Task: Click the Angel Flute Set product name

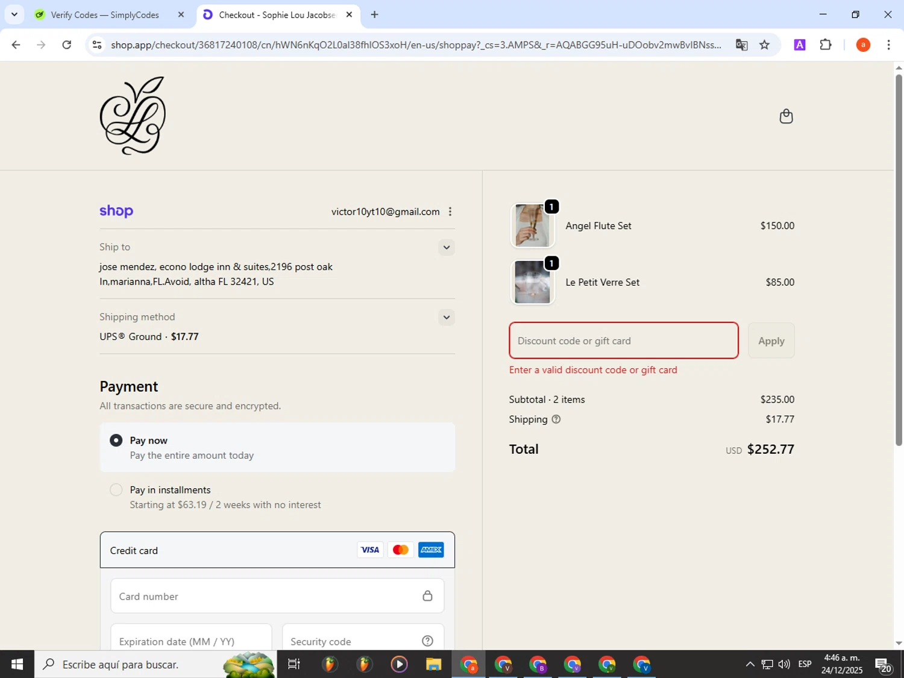Action: (598, 225)
